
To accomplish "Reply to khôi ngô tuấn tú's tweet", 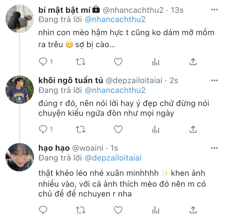I will (x=43, y=129).
